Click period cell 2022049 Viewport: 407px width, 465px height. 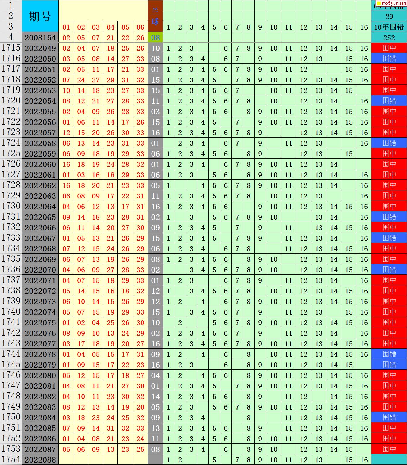[40, 48]
